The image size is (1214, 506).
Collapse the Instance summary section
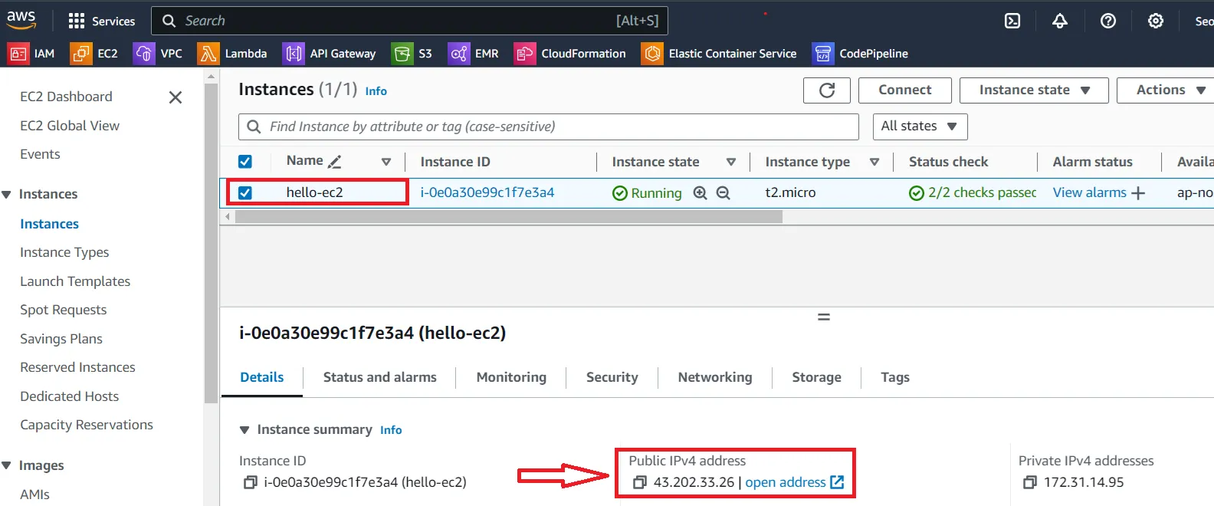tap(244, 430)
